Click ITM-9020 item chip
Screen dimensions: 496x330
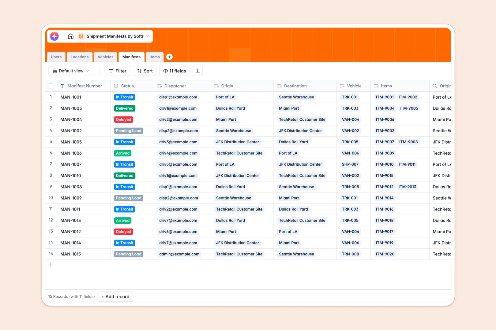[385, 254]
